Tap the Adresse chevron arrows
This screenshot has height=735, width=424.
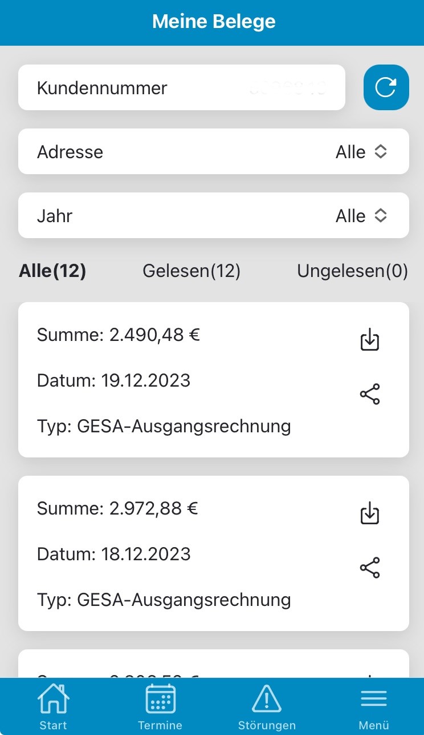point(381,151)
